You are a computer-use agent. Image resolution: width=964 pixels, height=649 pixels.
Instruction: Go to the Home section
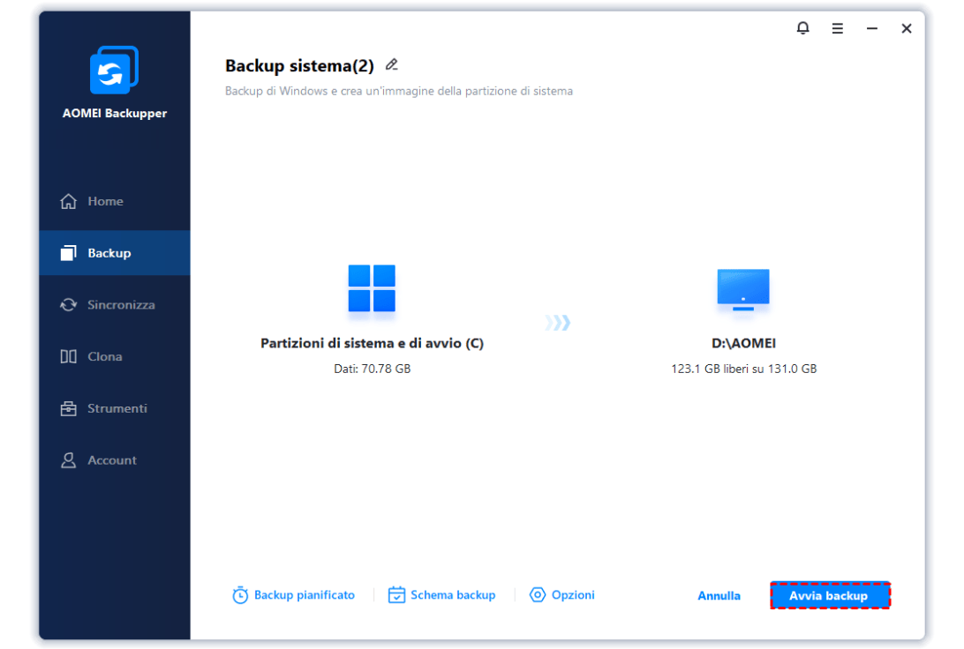(x=105, y=201)
